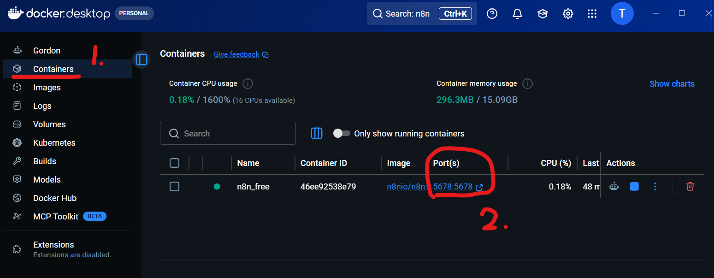The height and width of the screenshot is (278, 714).
Task: Click the PERSONAL plan badge
Action: coord(134,13)
